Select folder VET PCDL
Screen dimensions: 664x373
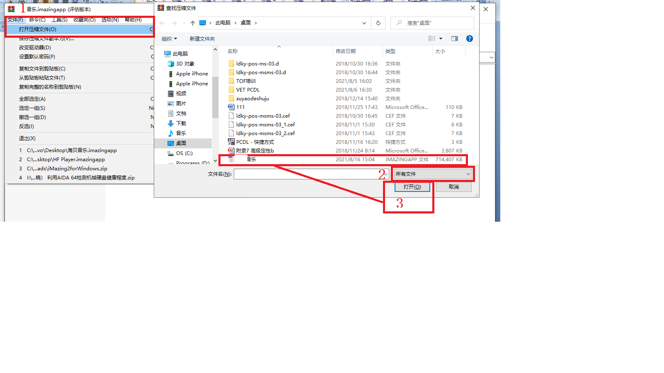click(248, 90)
